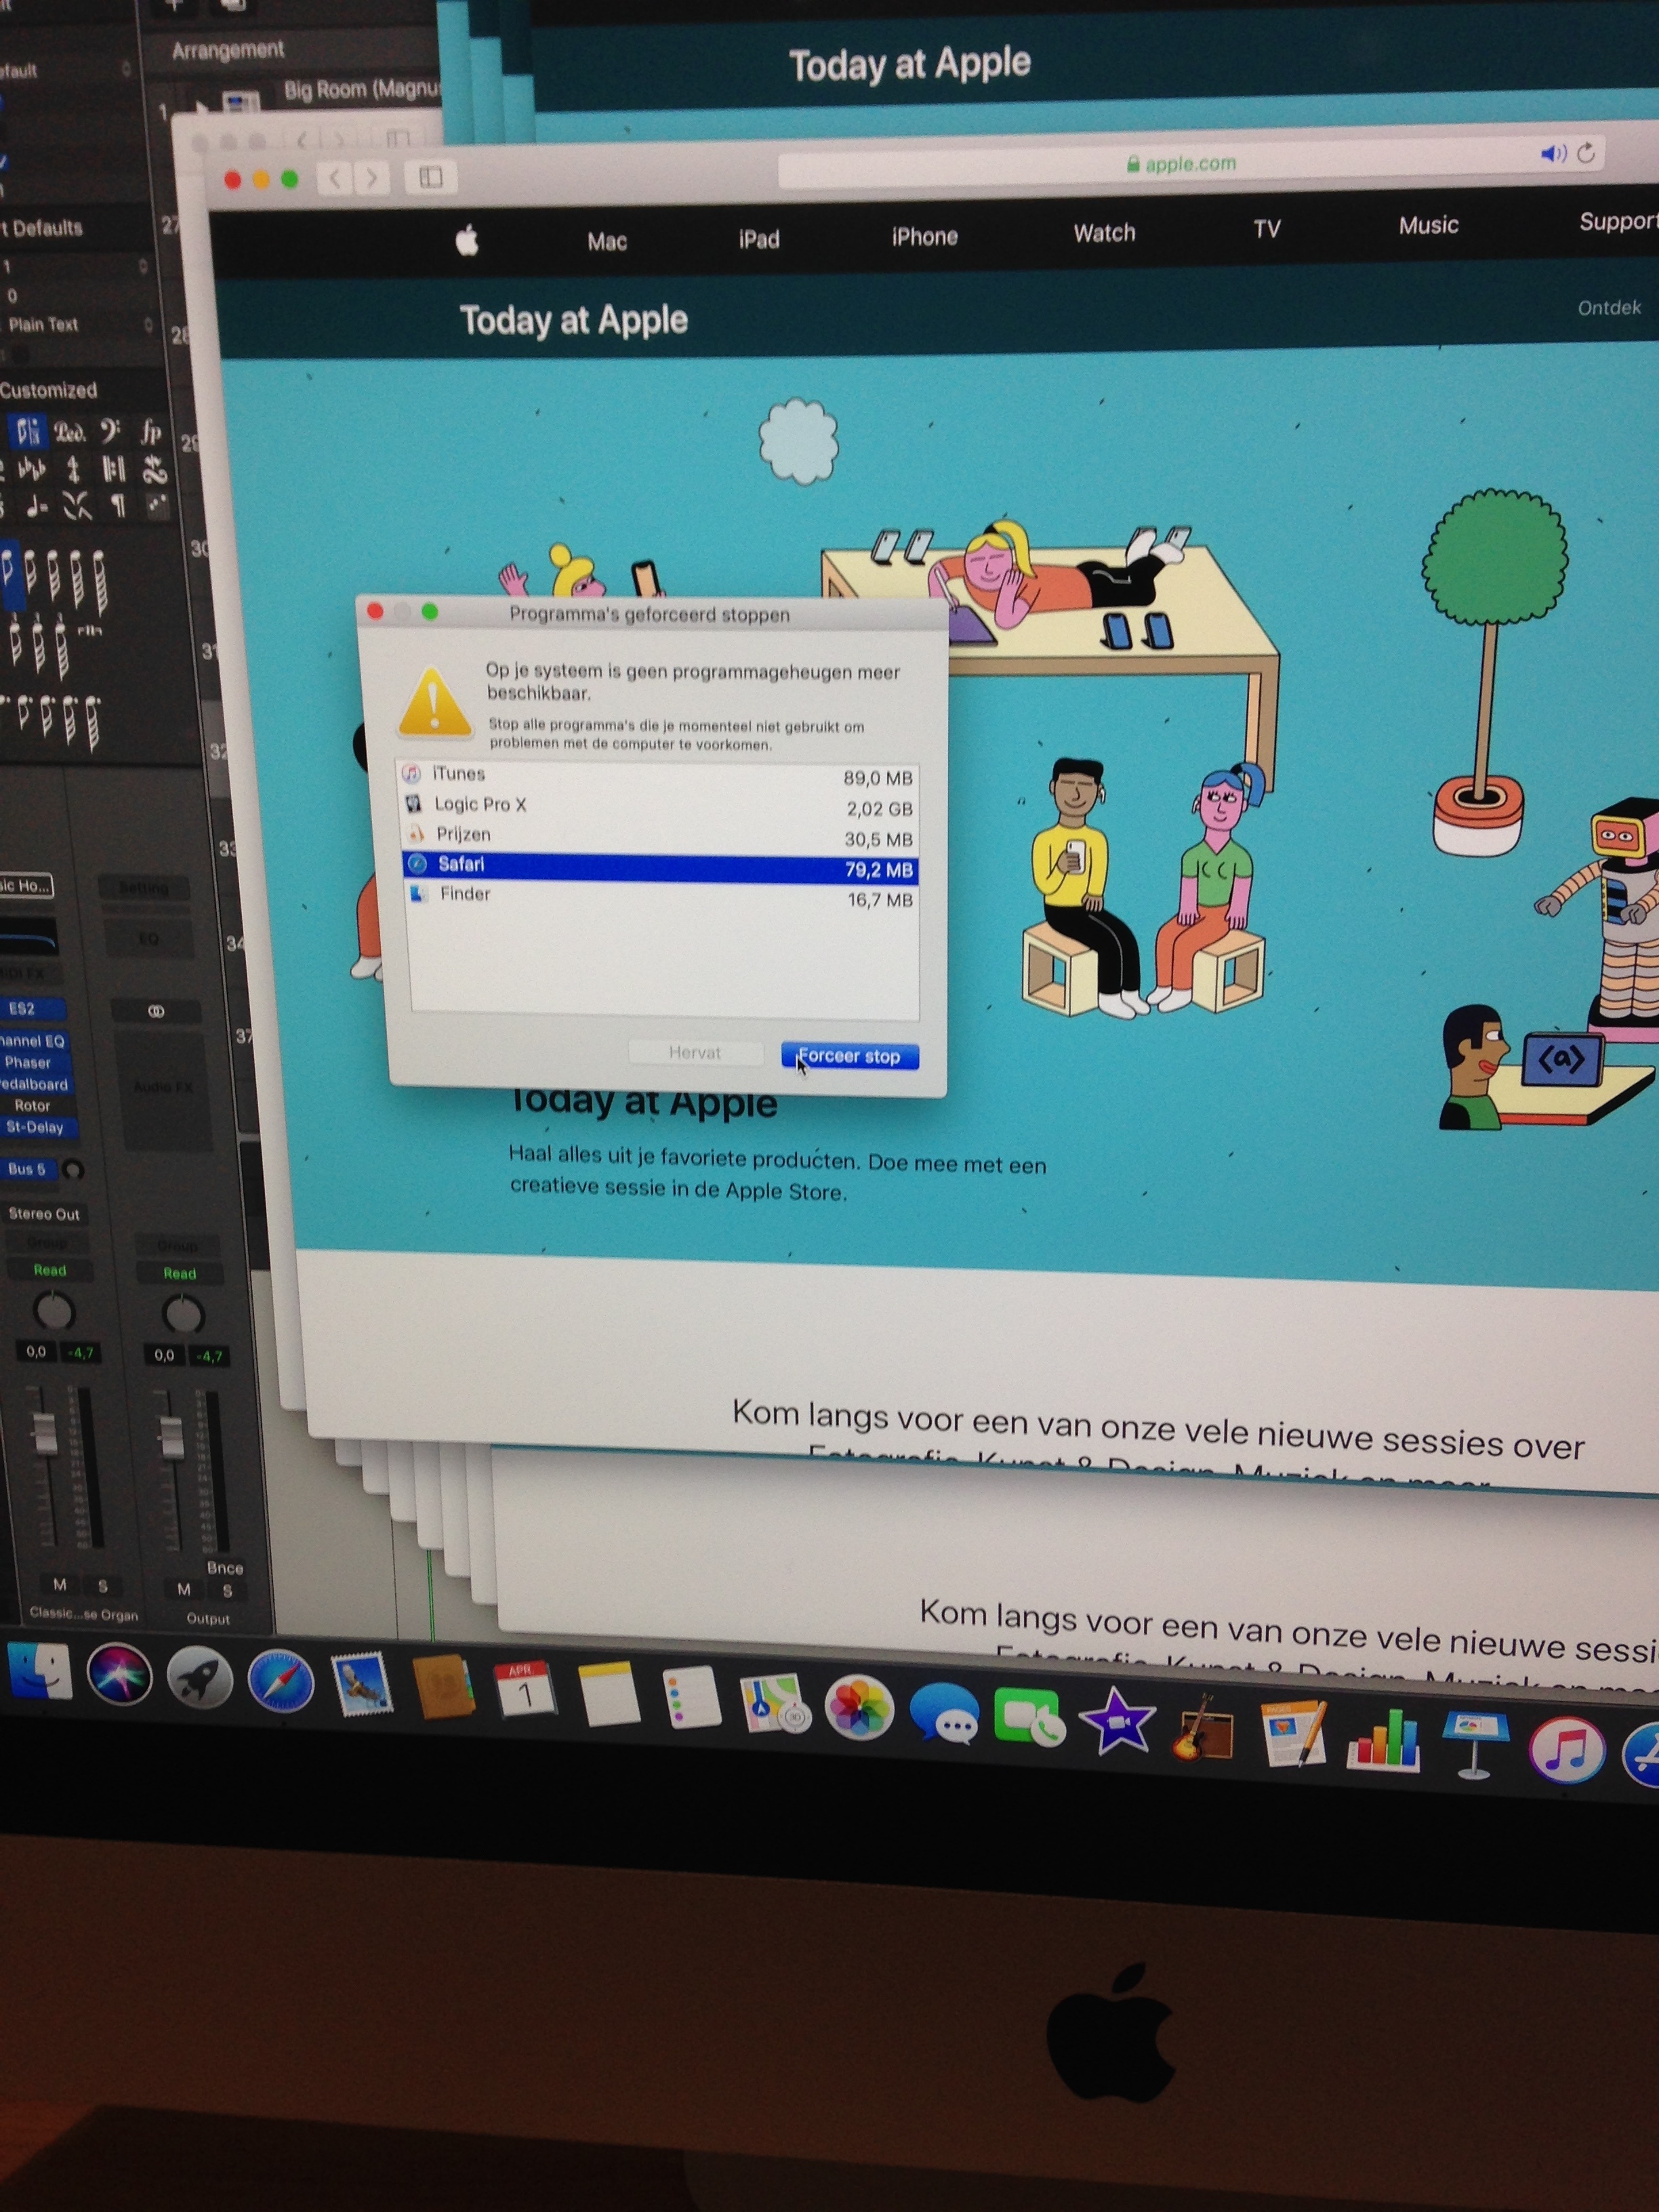Click Safari's sidebar toggle icon
1659x2212 pixels.
click(431, 178)
